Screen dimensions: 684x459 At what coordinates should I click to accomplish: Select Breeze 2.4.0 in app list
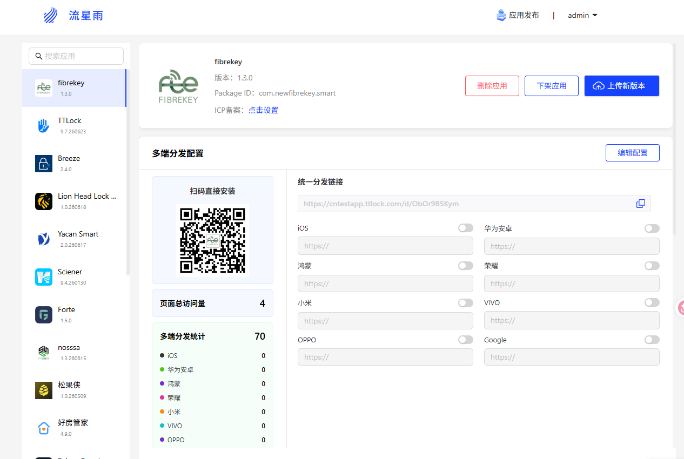[74, 164]
